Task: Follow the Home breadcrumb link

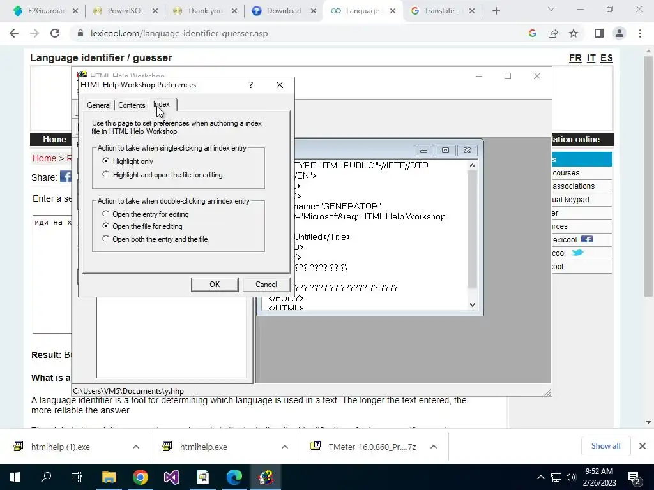Action: [x=44, y=158]
